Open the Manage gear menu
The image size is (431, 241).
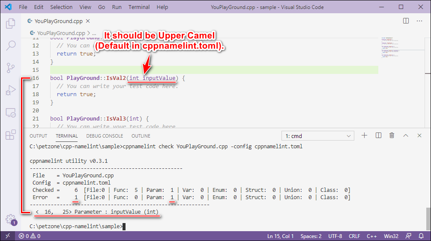click(11, 220)
